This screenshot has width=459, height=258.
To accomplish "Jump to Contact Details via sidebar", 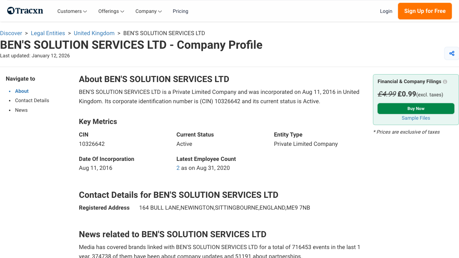I will pyautogui.click(x=32, y=100).
